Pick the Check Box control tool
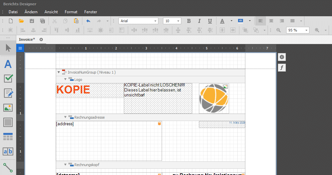Image resolution: width=332 pixels, height=175 pixels. (x=8, y=79)
